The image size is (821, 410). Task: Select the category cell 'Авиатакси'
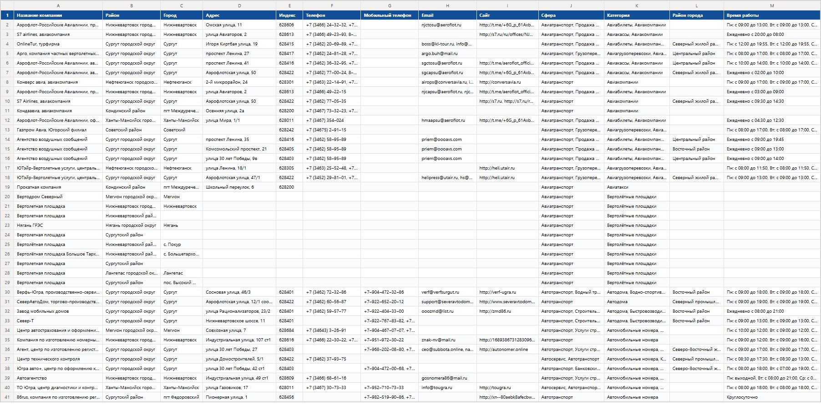pos(637,187)
